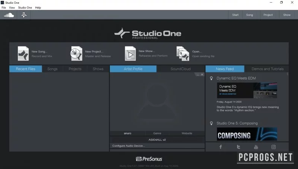
Task: Switch to the Song page
Action: coord(250,15)
